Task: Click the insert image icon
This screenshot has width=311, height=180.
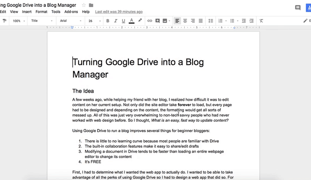Action: click(x=165, y=21)
